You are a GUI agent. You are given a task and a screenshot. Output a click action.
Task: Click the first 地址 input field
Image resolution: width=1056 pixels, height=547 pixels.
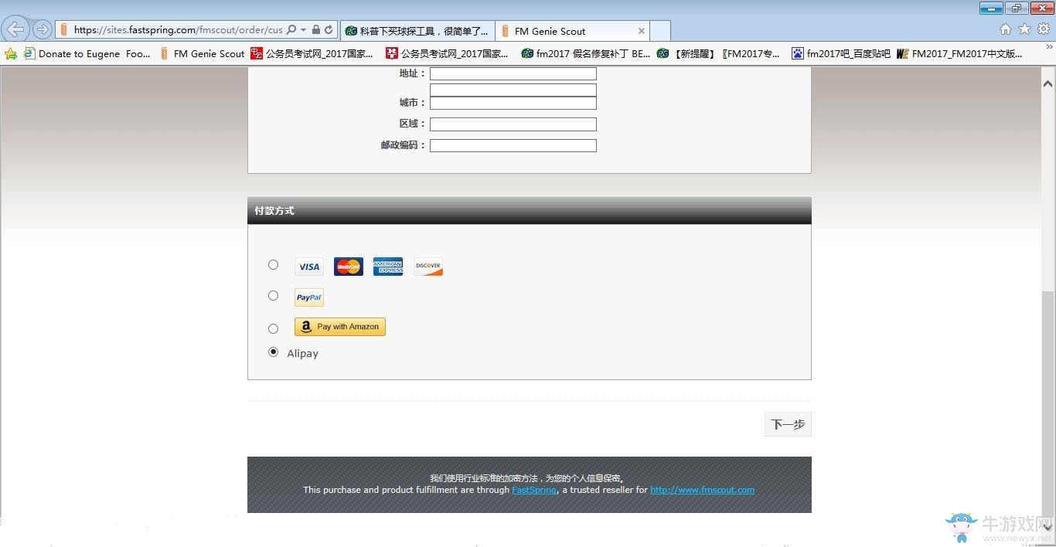[x=513, y=74]
